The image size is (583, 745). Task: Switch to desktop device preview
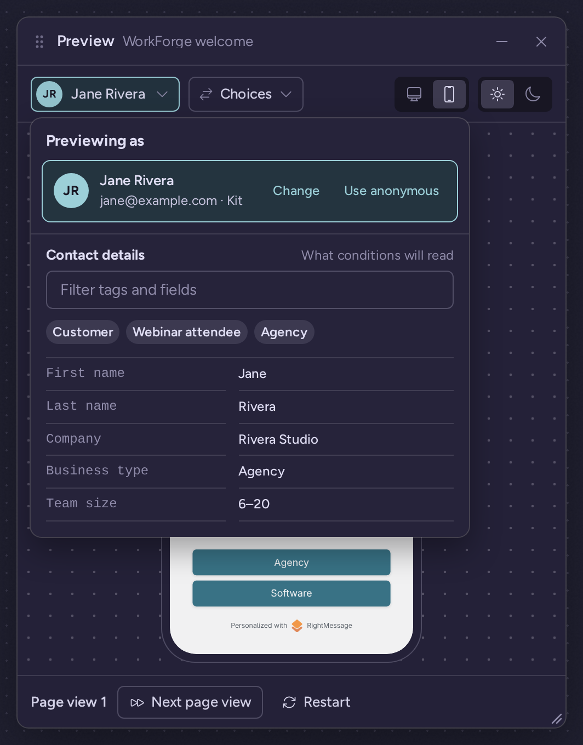point(414,94)
